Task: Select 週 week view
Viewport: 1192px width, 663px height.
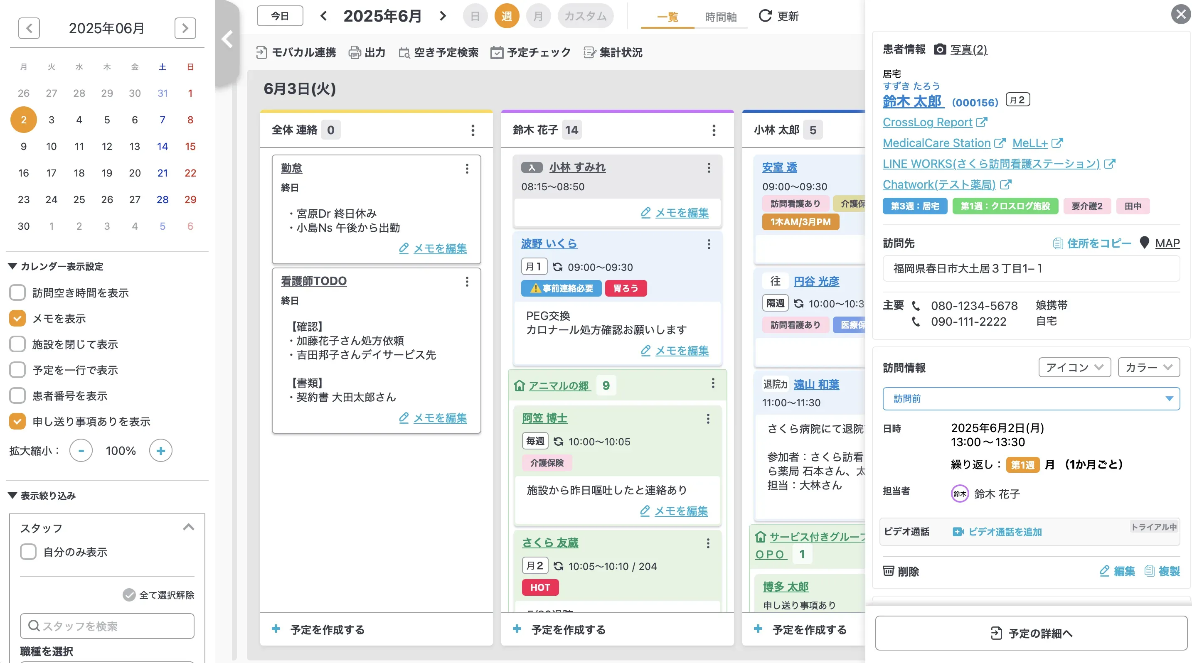Action: pyautogui.click(x=507, y=16)
